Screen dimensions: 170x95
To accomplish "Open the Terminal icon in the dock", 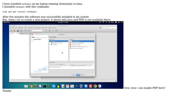I will (x=44, y=86).
